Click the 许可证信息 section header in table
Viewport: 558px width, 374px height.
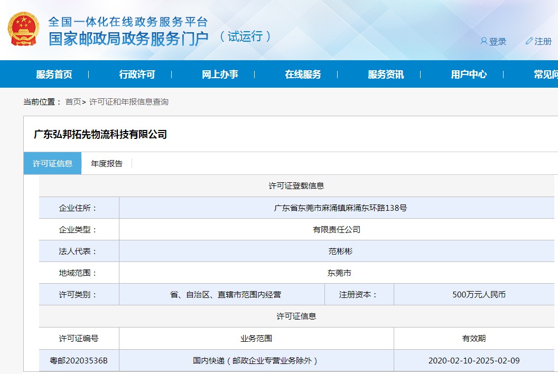point(296,316)
